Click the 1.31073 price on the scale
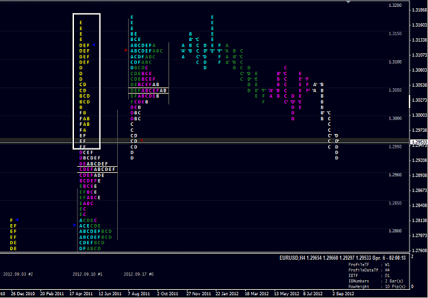This screenshot has width=428, height=298. pos(419,55)
